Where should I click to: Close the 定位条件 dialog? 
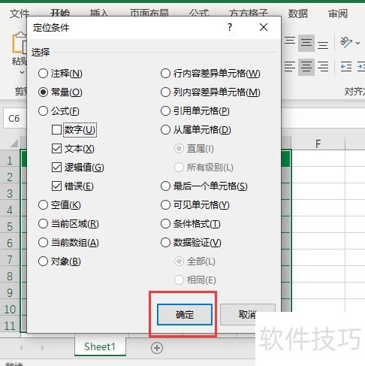pos(264,27)
